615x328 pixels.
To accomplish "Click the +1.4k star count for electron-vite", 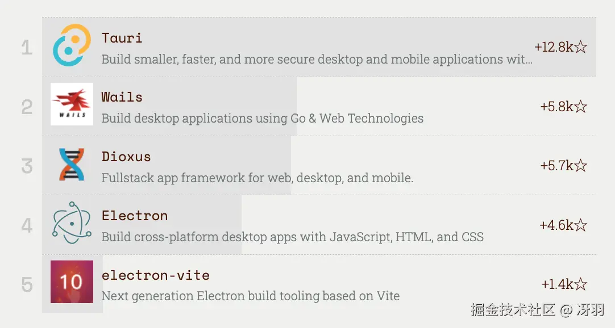I will coord(564,284).
